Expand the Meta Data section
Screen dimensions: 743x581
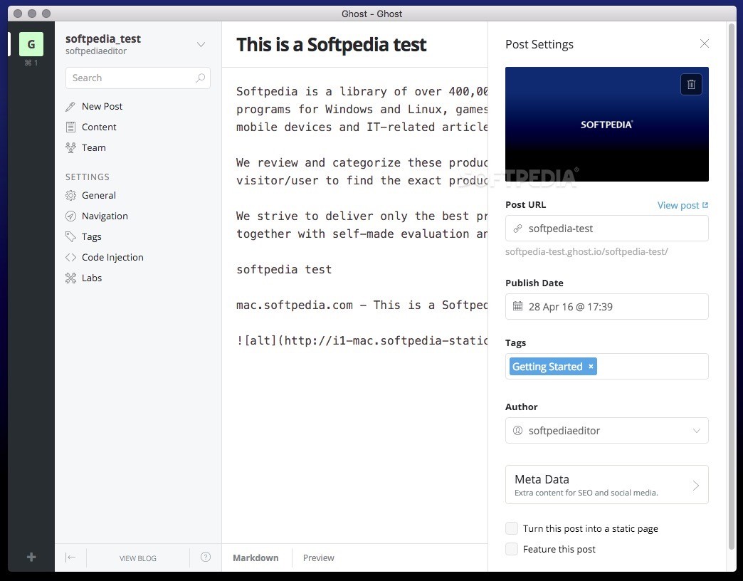tap(607, 484)
